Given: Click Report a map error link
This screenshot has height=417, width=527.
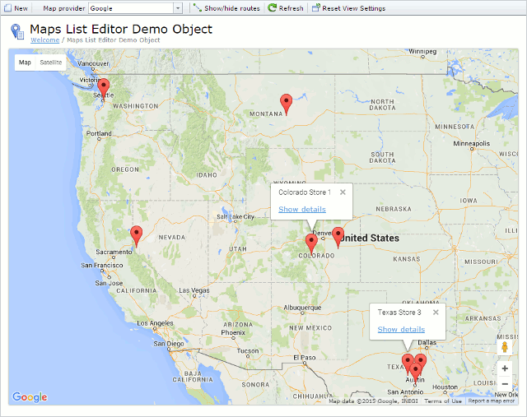Looking at the screenshot, I should click(491, 401).
